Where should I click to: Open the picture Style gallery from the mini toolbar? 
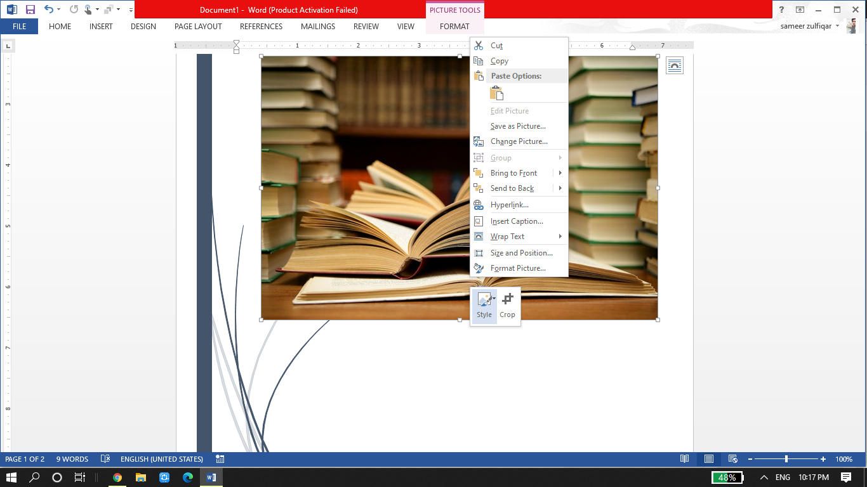pos(484,306)
